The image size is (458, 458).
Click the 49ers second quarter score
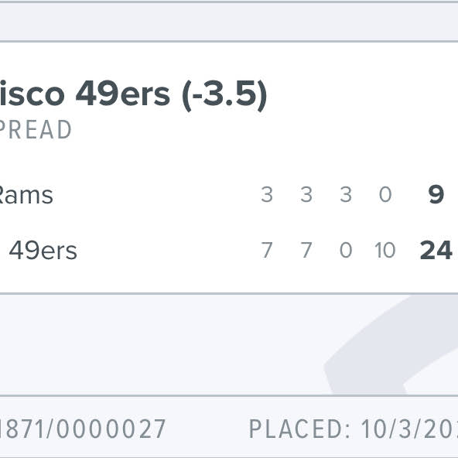point(306,250)
